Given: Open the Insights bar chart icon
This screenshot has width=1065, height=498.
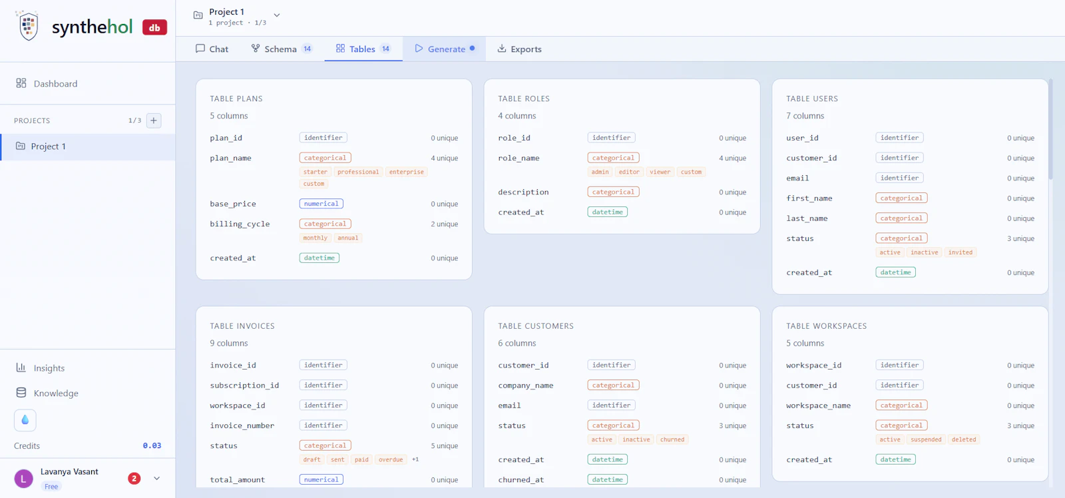Looking at the screenshot, I should click(x=21, y=368).
